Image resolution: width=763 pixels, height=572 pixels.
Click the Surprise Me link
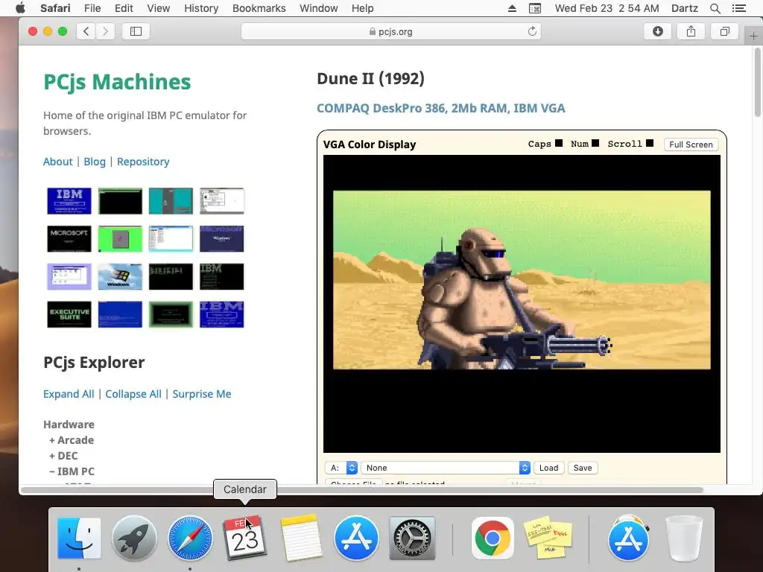tap(201, 394)
